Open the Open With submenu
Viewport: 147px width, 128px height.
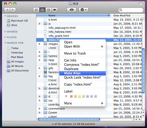[x=83, y=47]
